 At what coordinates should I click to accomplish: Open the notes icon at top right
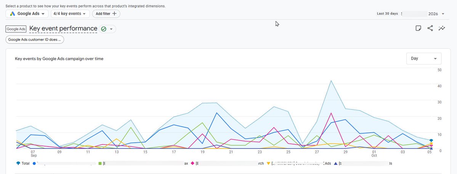418,28
